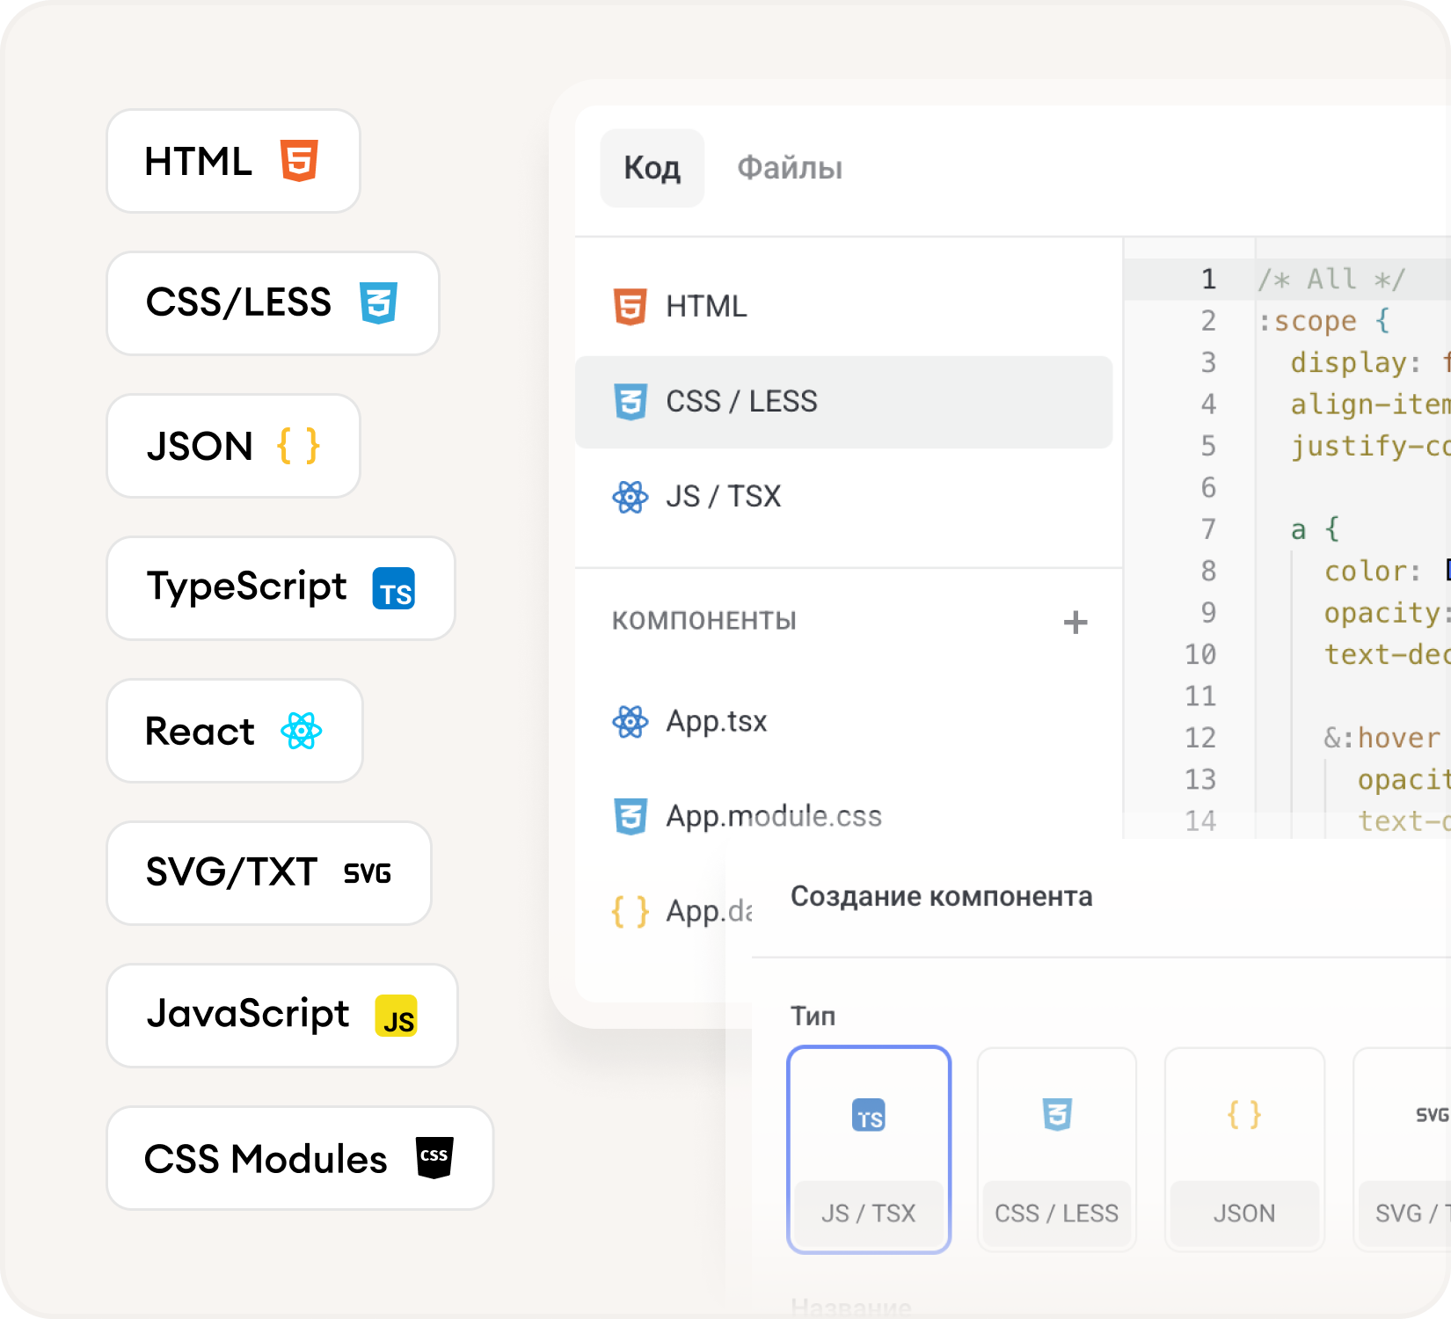
Task: Open the App.module.css component file
Action: (844, 817)
